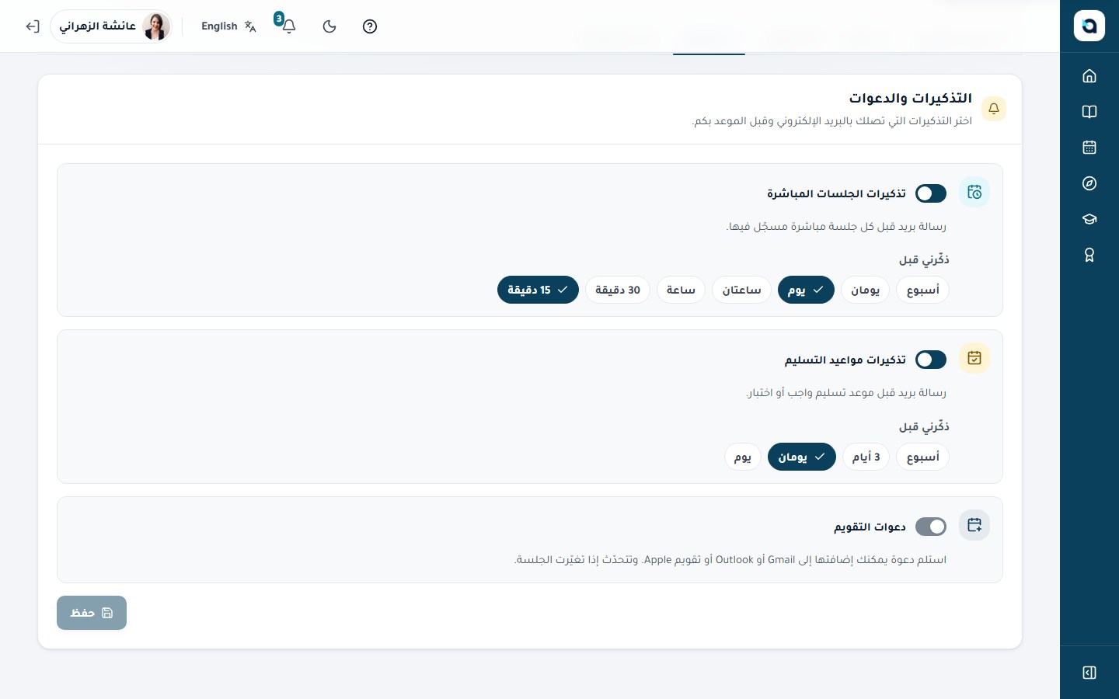The height and width of the screenshot is (699, 1119).
Task: Click the التذكيرات والدعوات heading
Action: [x=910, y=98]
